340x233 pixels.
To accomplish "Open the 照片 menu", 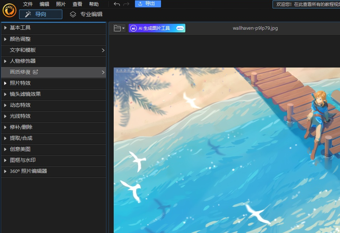I will pos(61,4).
